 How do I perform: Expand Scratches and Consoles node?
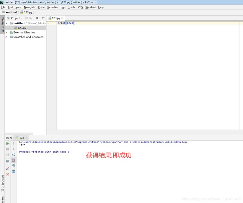pos(6,37)
